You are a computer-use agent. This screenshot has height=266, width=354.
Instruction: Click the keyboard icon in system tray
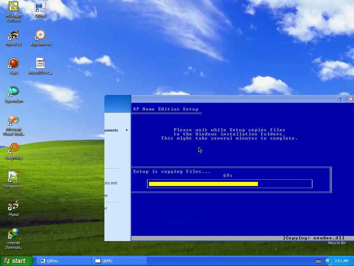click(318, 261)
